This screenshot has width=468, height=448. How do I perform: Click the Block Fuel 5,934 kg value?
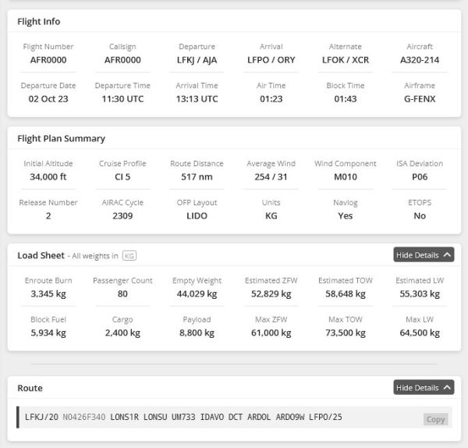pos(48,332)
